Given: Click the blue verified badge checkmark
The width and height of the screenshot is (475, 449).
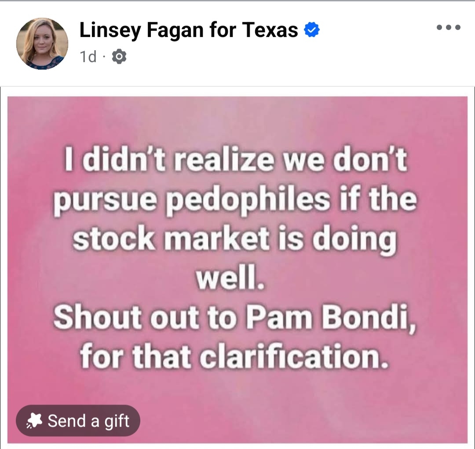Looking at the screenshot, I should coord(312,30).
